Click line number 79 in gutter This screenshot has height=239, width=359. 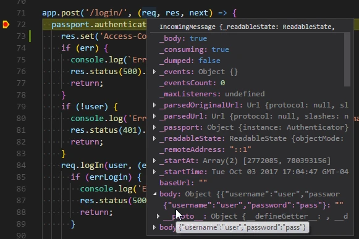21,107
